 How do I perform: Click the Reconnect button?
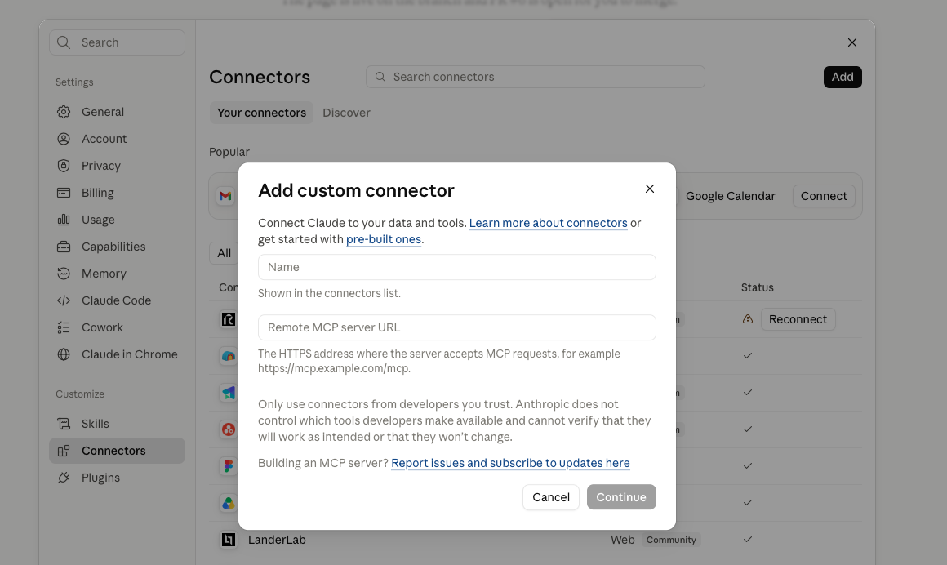[798, 319]
